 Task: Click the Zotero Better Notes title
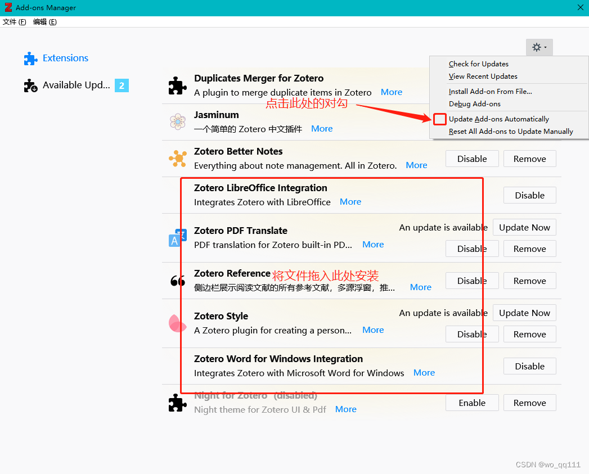click(238, 151)
